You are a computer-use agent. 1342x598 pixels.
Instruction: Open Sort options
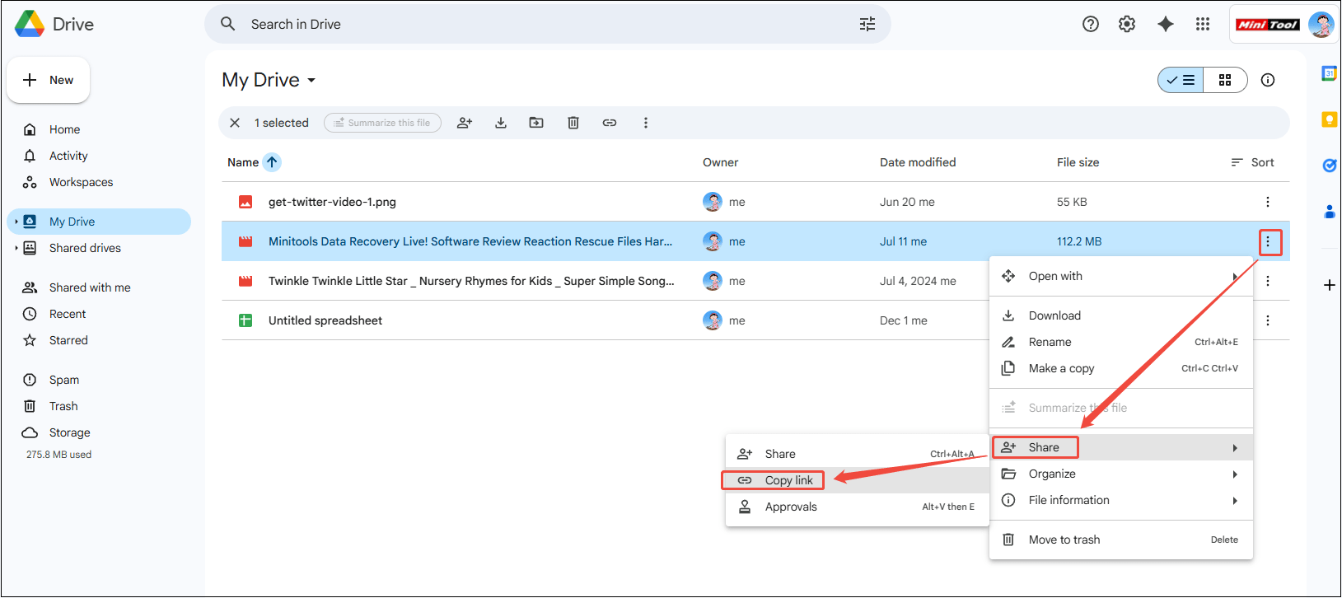(1252, 162)
